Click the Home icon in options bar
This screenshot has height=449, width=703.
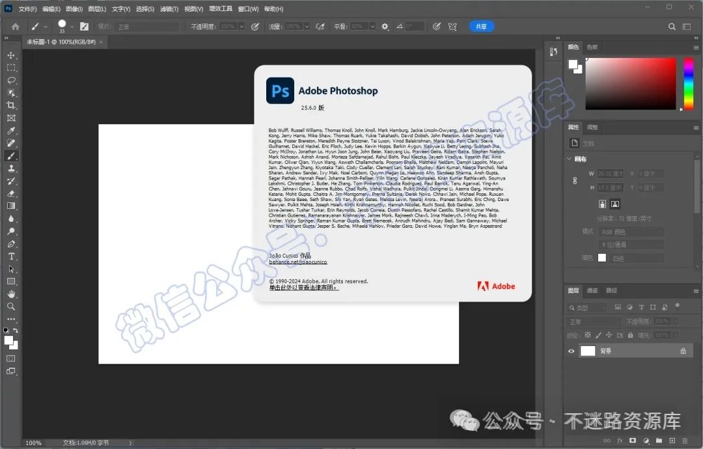(15, 27)
